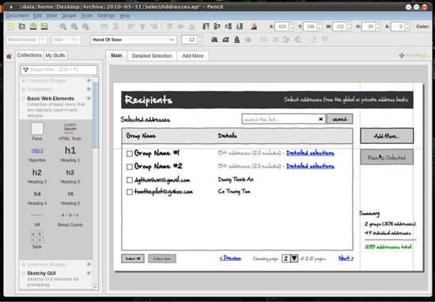Viewport: 435px width, 302px height.
Task: Click the X position field showing 620
Action: [282, 27]
